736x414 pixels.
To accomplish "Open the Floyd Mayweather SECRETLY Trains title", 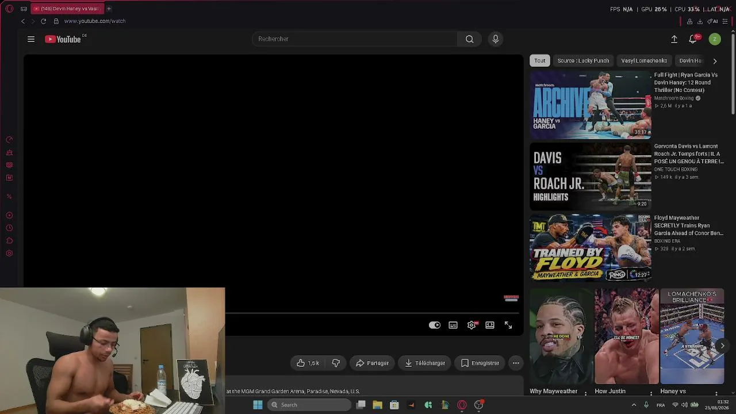I will (689, 225).
